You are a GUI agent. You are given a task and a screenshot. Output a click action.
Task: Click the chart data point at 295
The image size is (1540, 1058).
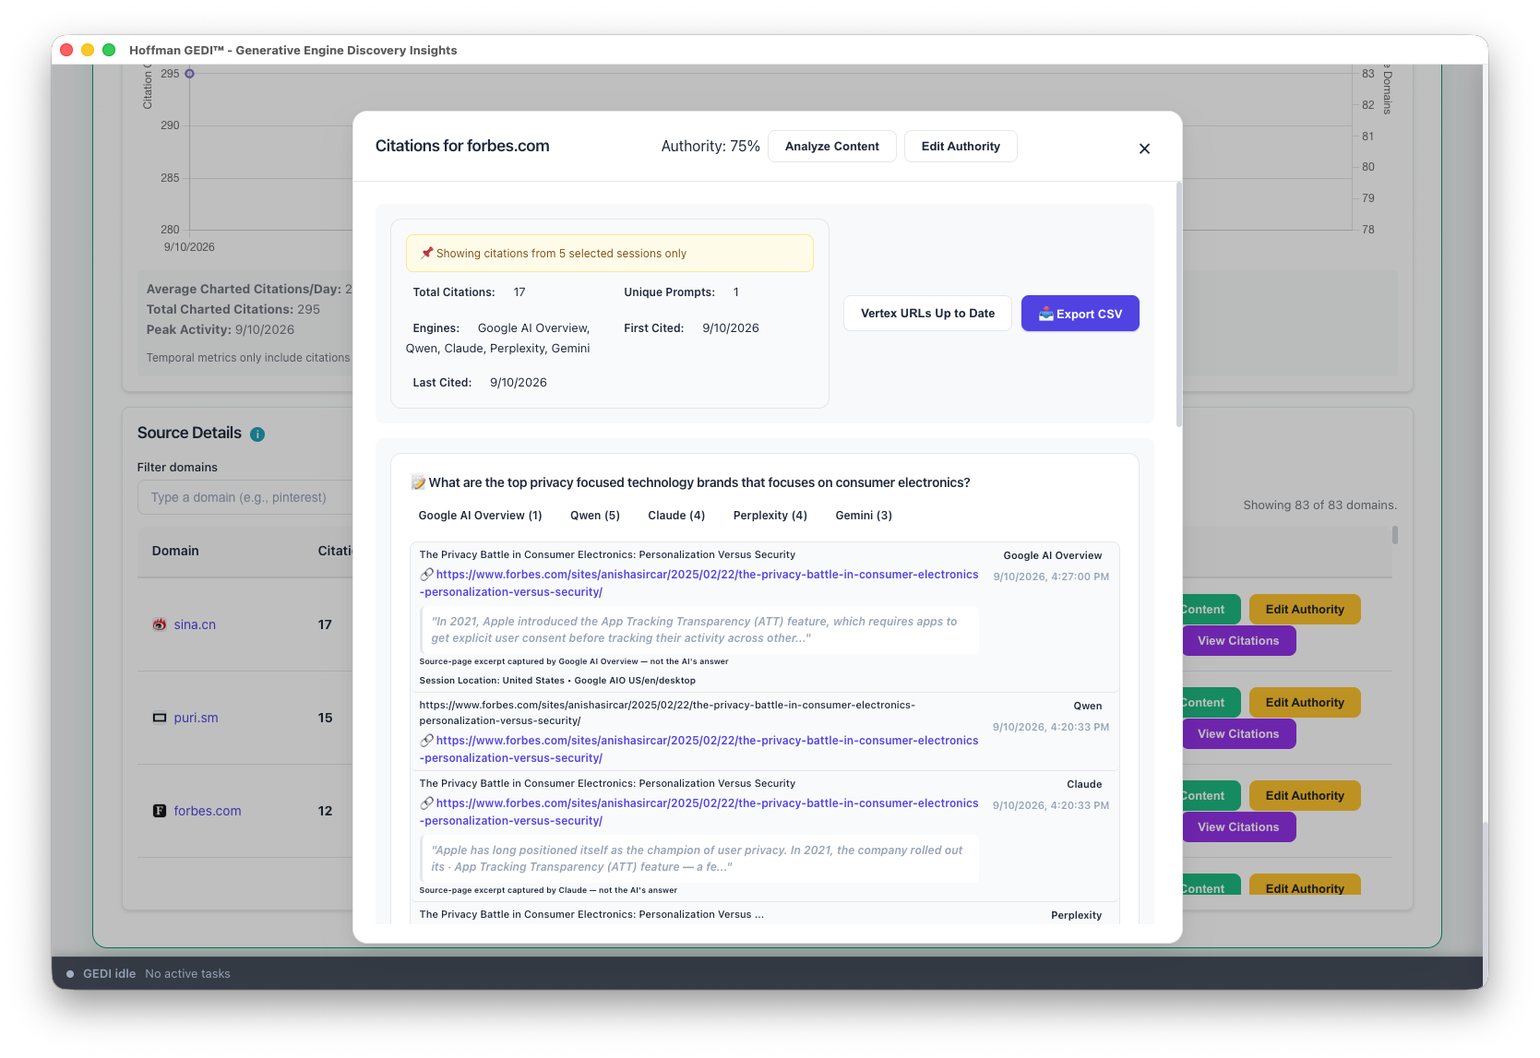(x=189, y=74)
